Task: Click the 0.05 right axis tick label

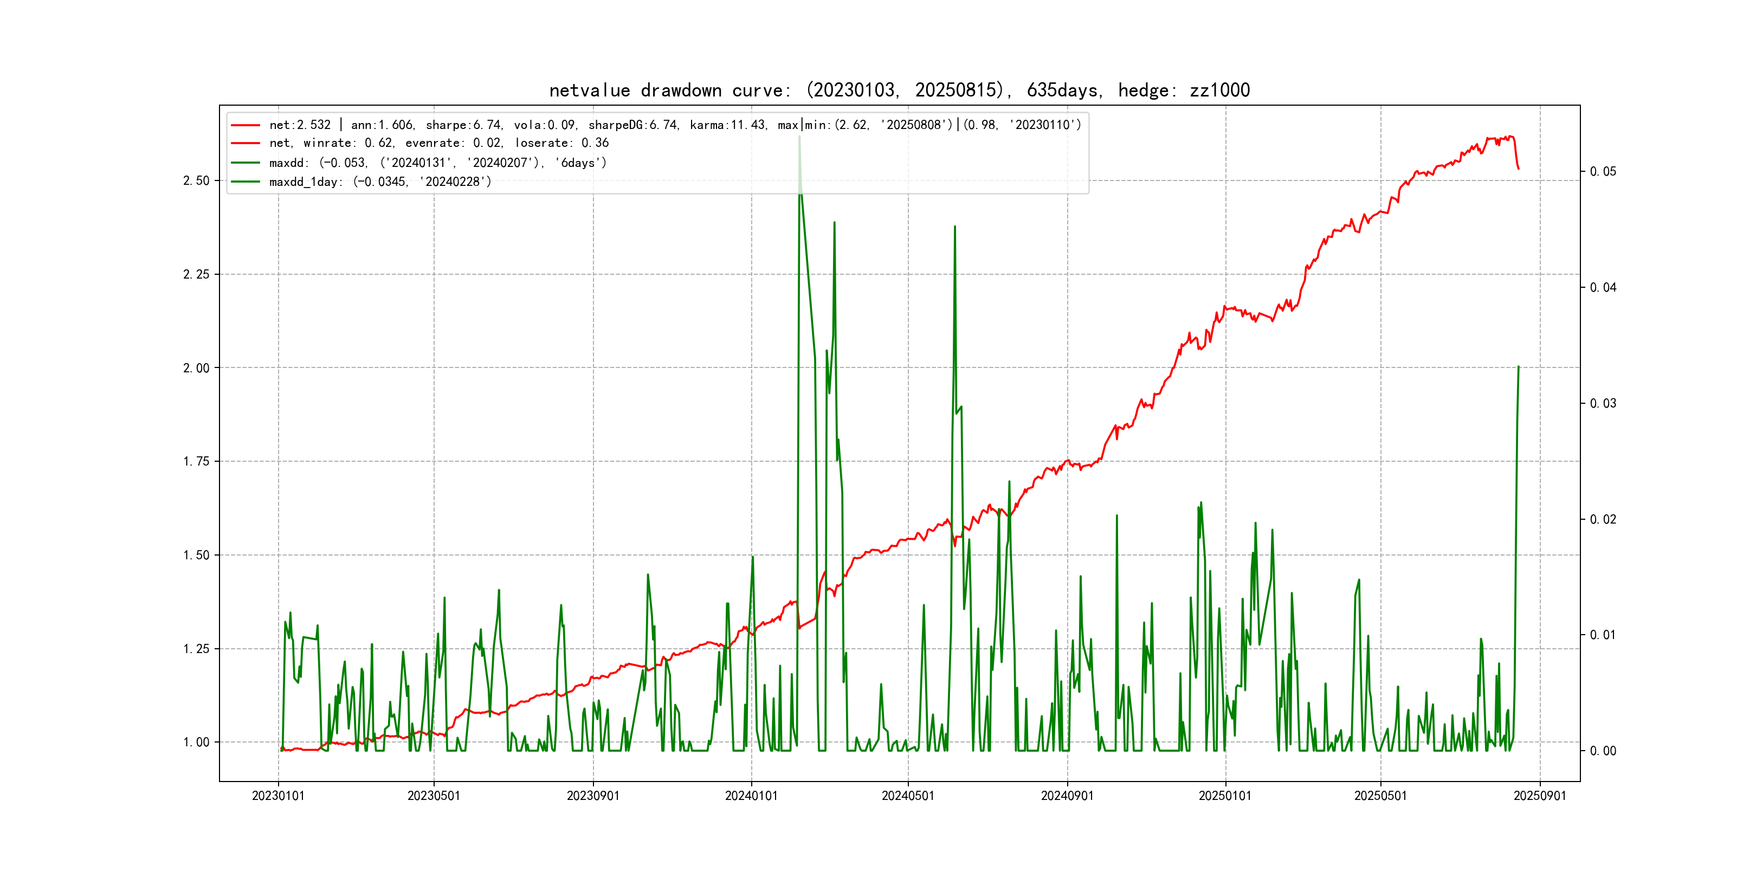Action: (x=1603, y=172)
